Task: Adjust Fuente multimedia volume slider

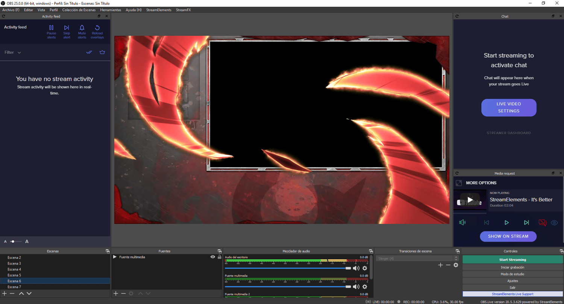Action: (288, 287)
